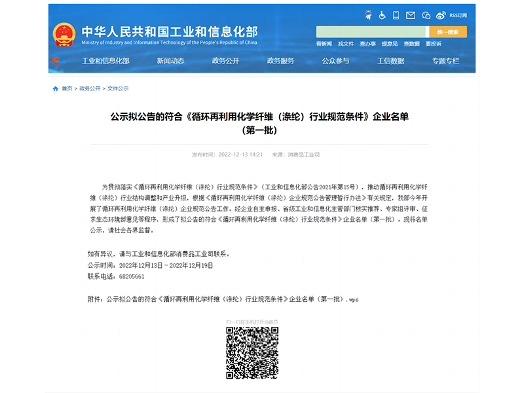Open the email envelope icon
The image size is (524, 393).
click(x=411, y=15)
